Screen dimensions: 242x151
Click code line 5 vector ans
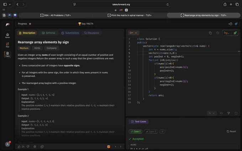pyautogui.click(x=162, y=53)
